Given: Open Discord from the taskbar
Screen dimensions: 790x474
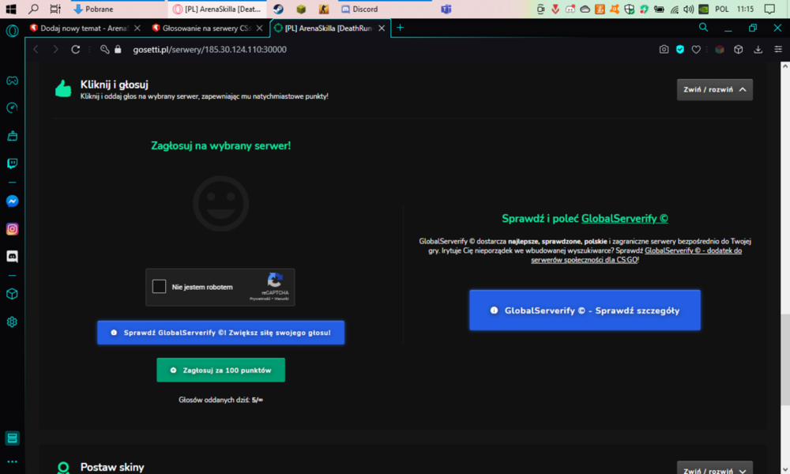Looking at the screenshot, I should tap(385, 9).
